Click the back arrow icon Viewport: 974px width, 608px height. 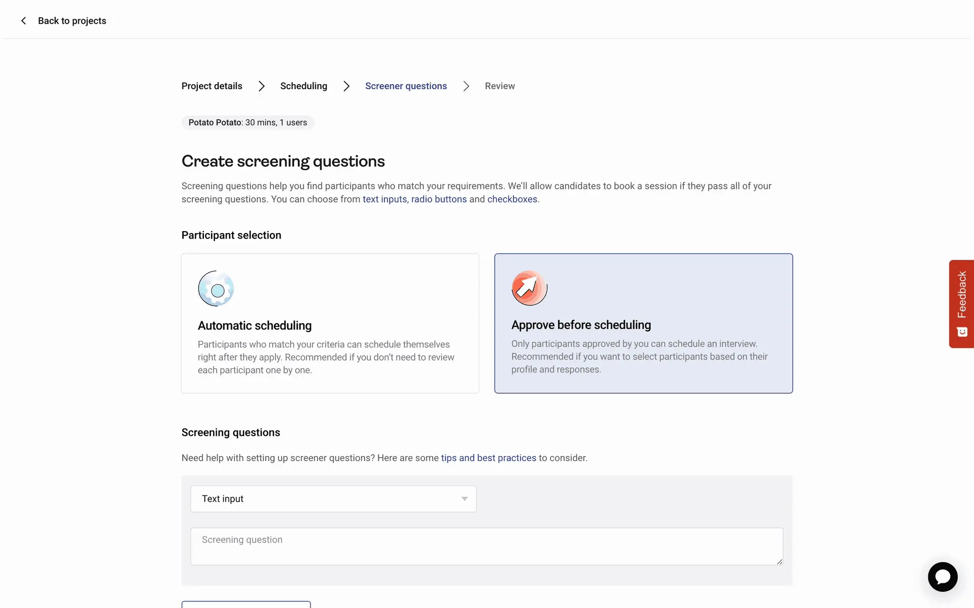click(23, 21)
